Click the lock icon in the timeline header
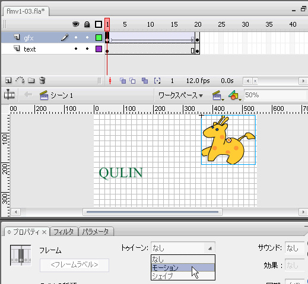Image resolution: width=308 pixels, height=284 pixels. coord(87,24)
